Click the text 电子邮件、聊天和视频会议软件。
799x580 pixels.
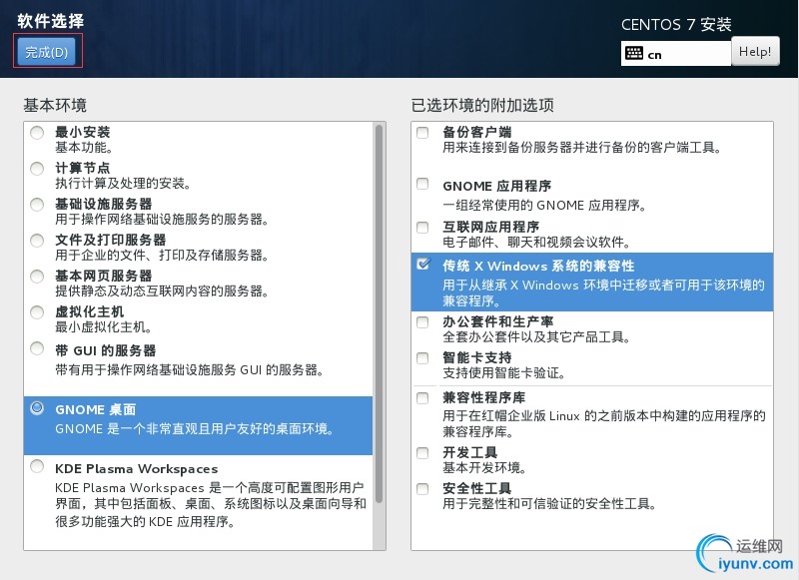536,242
